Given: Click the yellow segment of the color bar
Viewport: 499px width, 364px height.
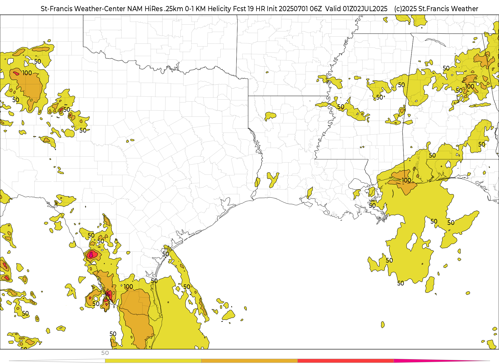Looking at the screenshot, I should [x=153, y=361].
